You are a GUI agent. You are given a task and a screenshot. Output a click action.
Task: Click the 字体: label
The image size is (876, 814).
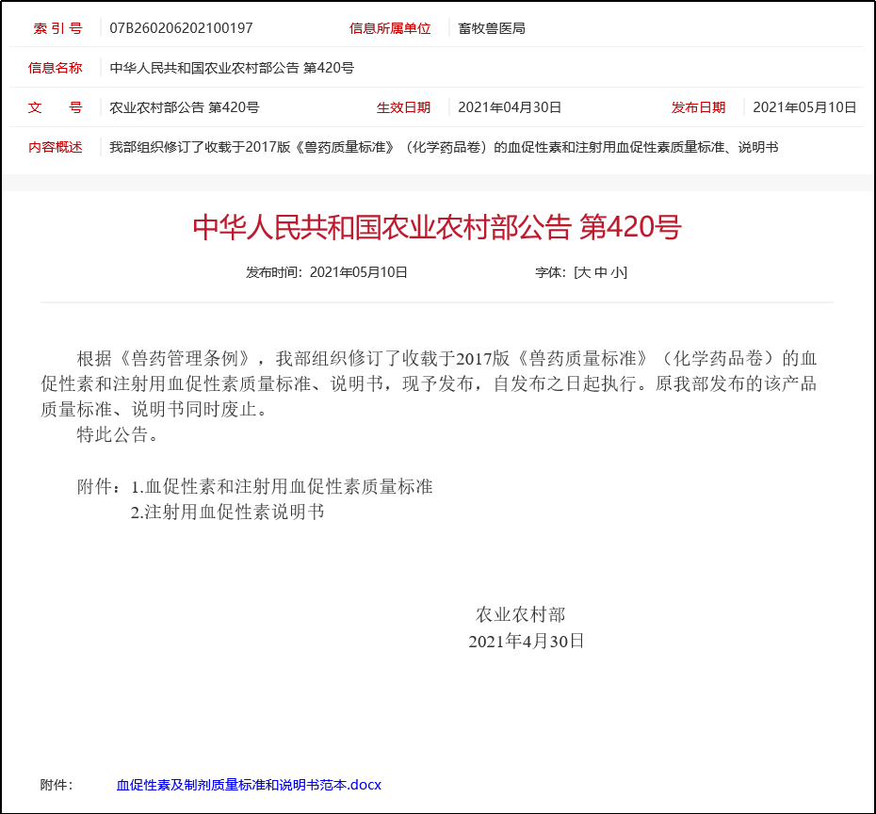551,272
